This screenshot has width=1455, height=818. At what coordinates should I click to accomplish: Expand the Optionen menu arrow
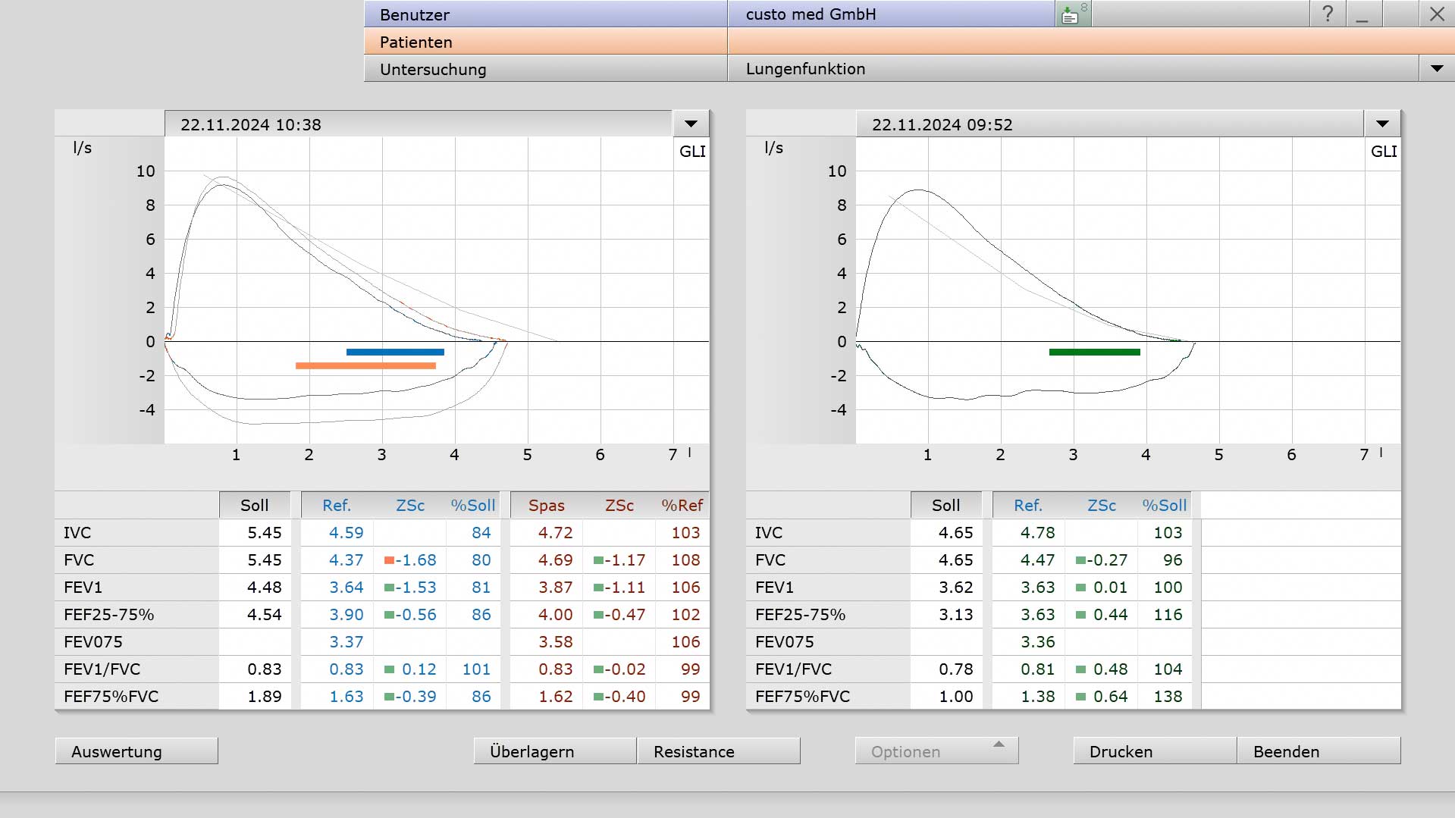coord(999,744)
